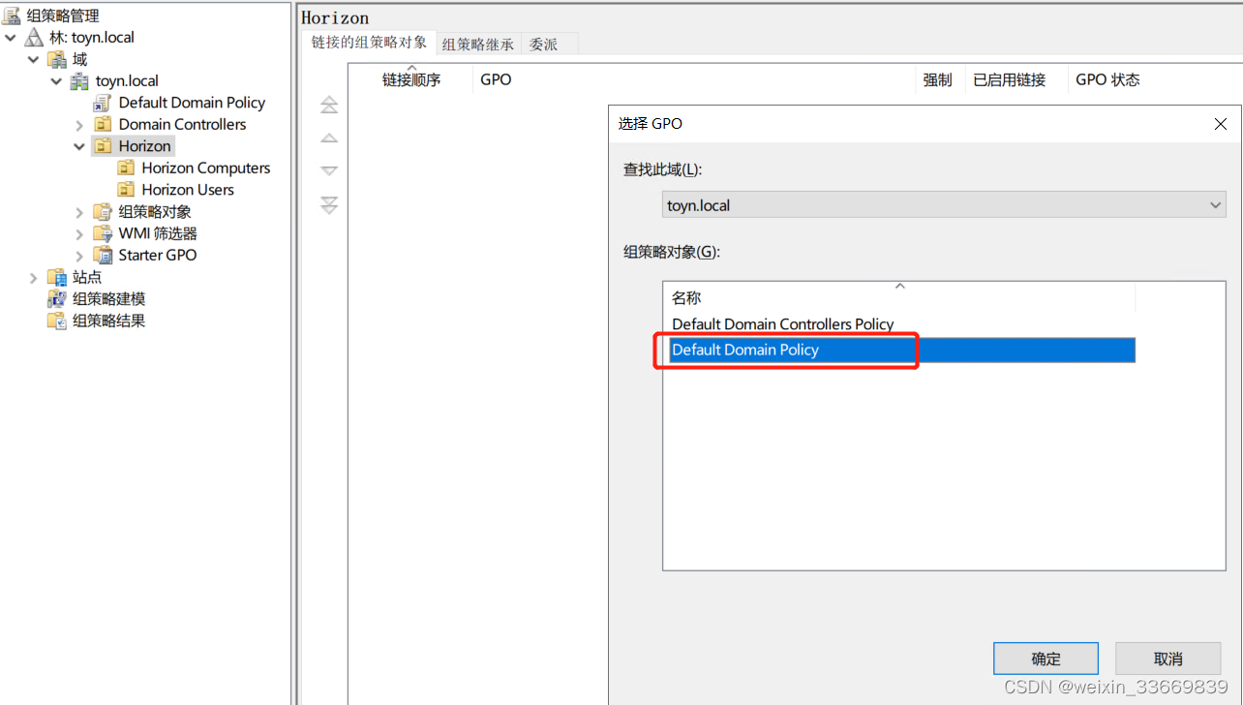Click the forest icon beside 林: toyn.local
Image resolution: width=1243 pixels, height=705 pixels.
tap(34, 38)
